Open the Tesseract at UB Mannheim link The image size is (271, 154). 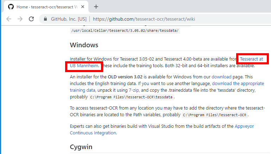click(252, 59)
